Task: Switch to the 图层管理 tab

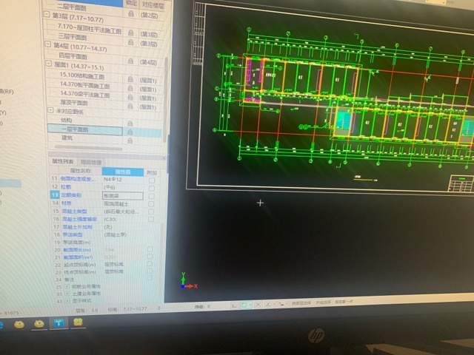Action: coord(91,163)
